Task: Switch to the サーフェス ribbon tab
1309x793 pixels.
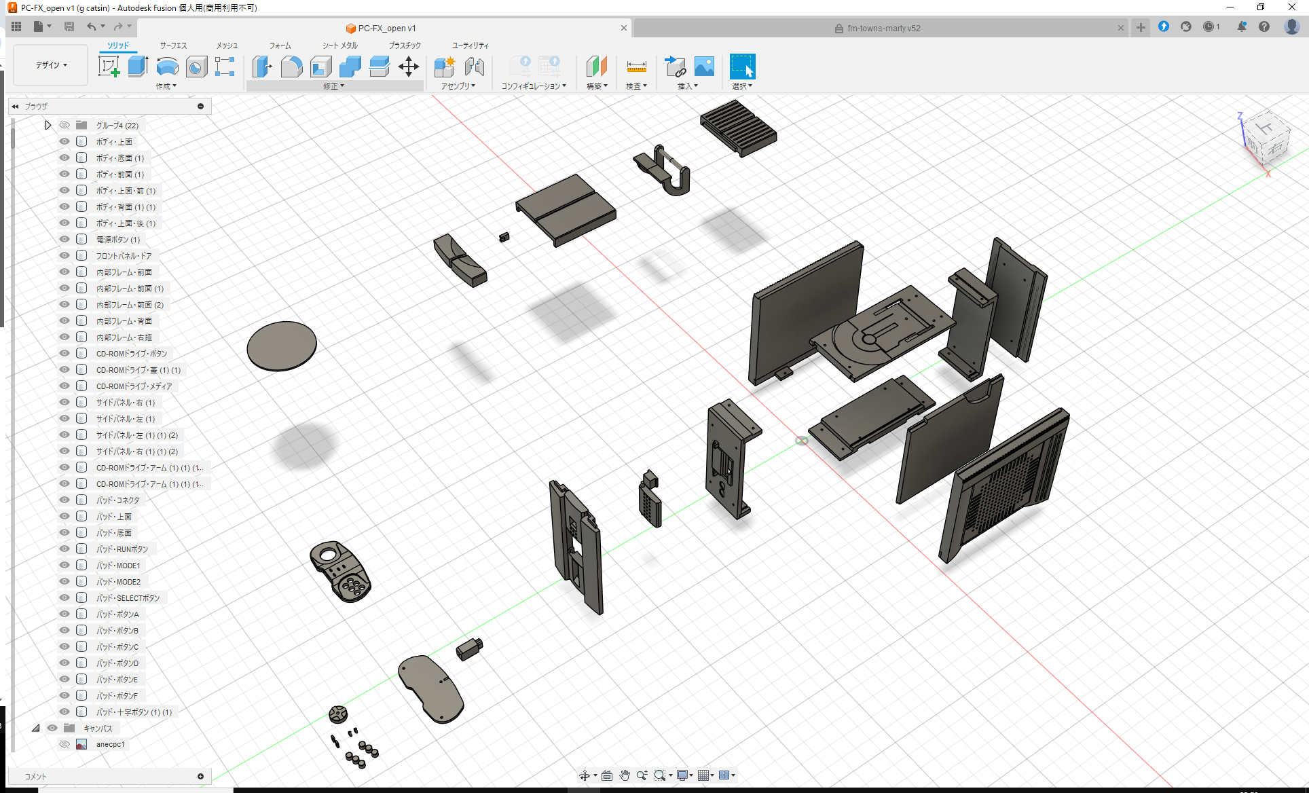Action: tap(172, 45)
